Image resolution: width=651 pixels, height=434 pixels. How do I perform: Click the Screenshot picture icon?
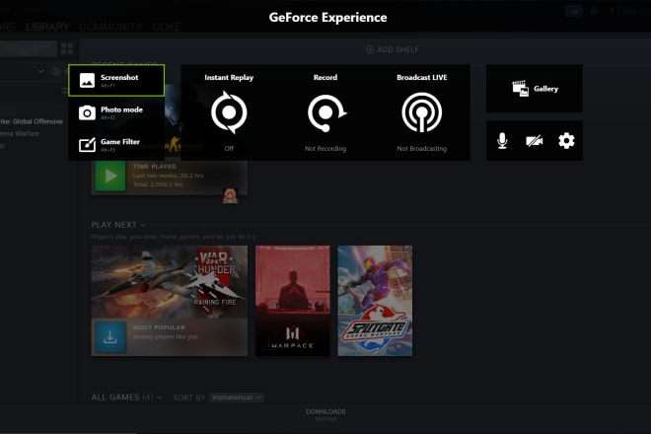[x=87, y=81]
